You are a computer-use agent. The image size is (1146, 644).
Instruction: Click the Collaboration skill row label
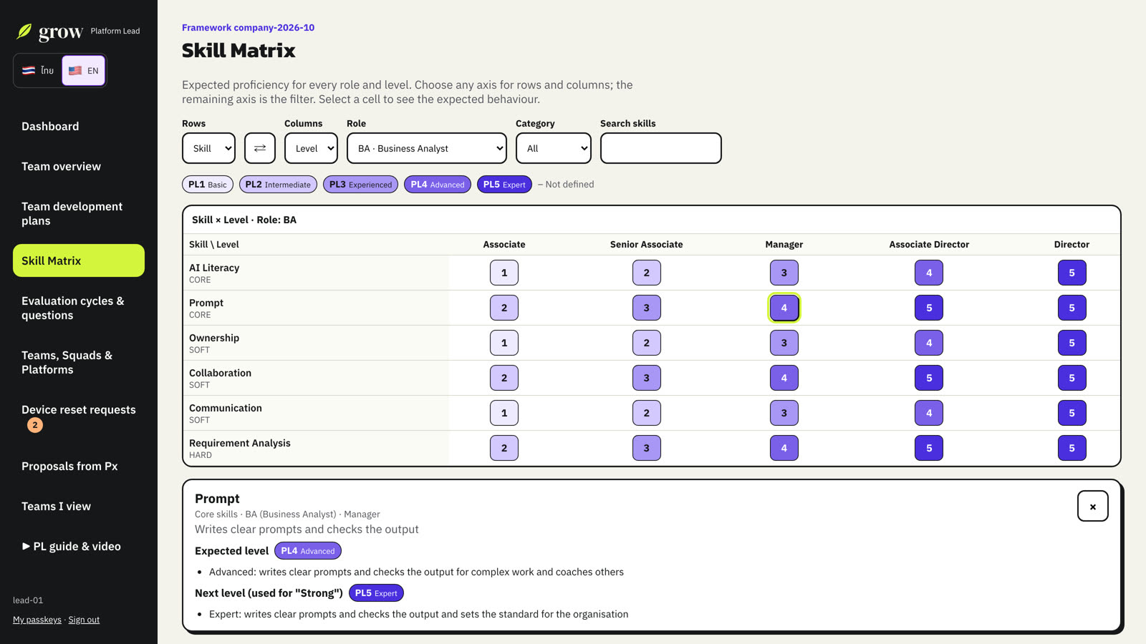tap(220, 374)
